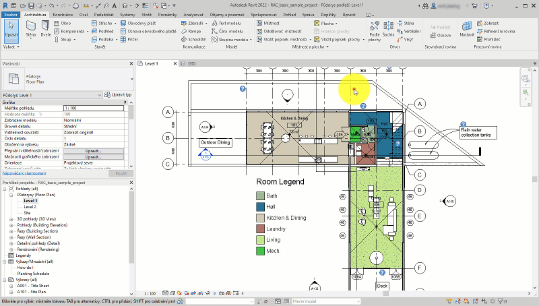Switch to the Správa ribbon tab

308,15
